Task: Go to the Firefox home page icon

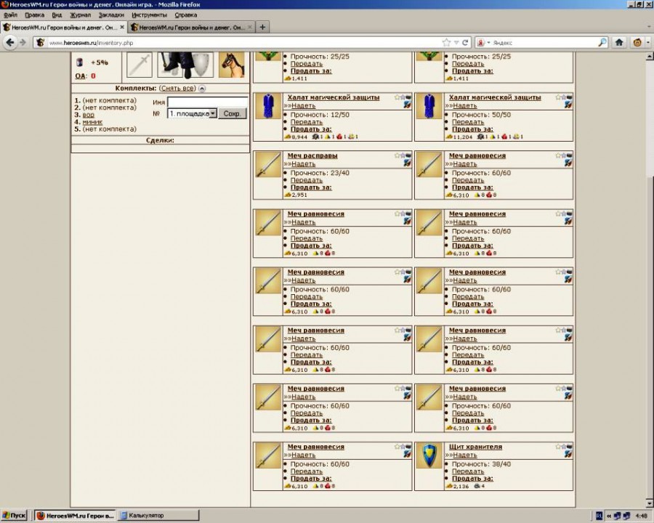Action: coord(619,42)
